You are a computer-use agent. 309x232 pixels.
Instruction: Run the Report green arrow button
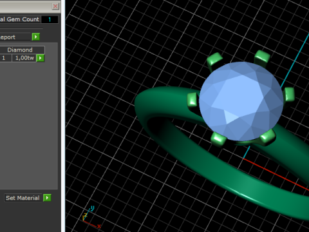click(36, 37)
